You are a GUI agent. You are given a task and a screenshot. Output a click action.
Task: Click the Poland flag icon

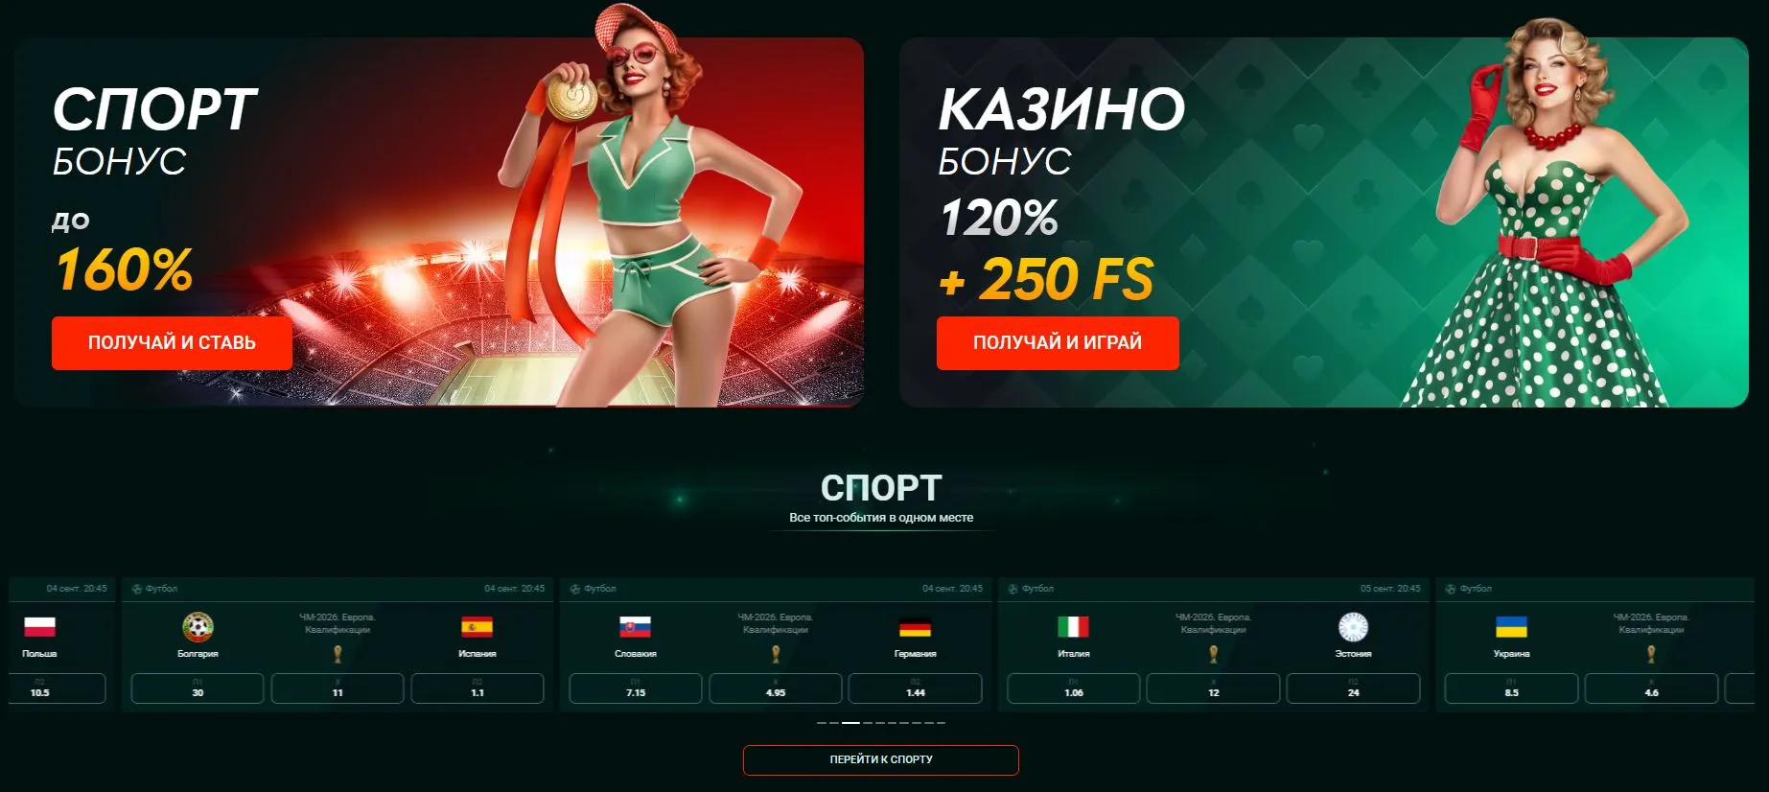39,627
